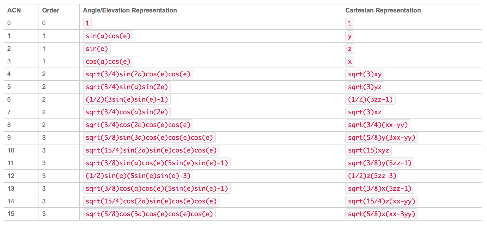Image resolution: width=487 pixels, height=225 pixels.
Task: Click the Order column header
Action: click(51, 10)
